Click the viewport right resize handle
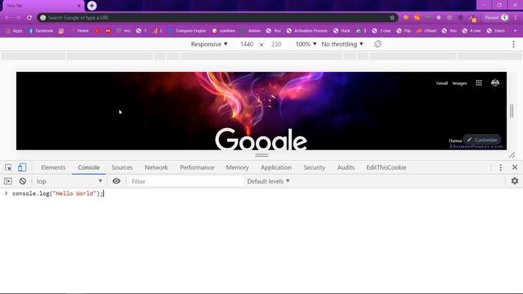The width and height of the screenshot is (523, 294). (x=512, y=111)
